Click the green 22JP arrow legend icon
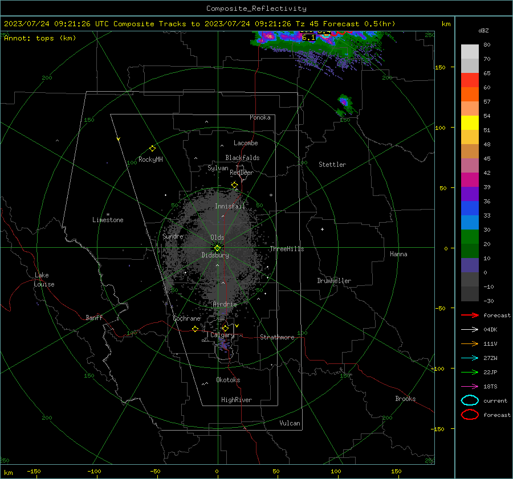513x479 pixels. pyautogui.click(x=470, y=372)
